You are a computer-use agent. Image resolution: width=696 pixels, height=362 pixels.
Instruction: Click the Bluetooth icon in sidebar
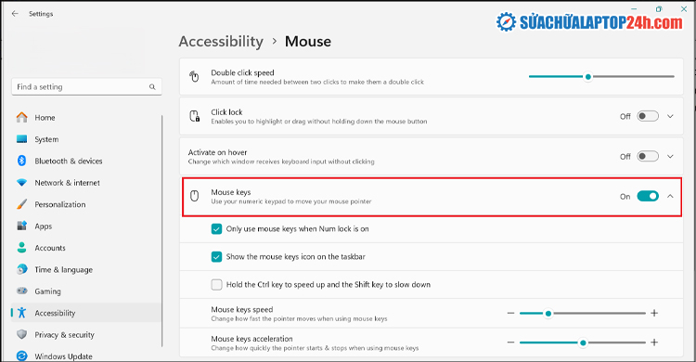[21, 161]
